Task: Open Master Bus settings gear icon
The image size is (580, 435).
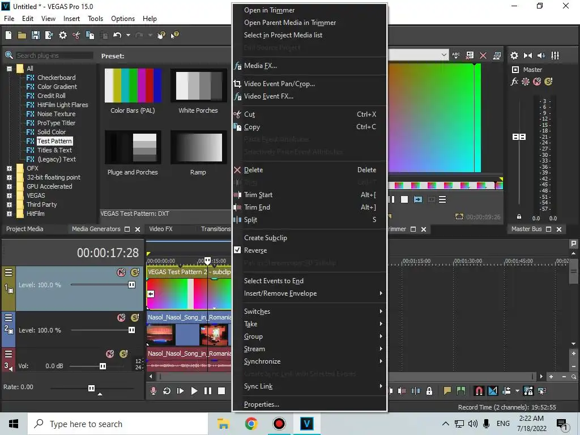Action: [x=514, y=56]
